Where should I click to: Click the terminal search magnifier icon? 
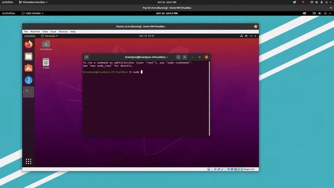click(178, 57)
